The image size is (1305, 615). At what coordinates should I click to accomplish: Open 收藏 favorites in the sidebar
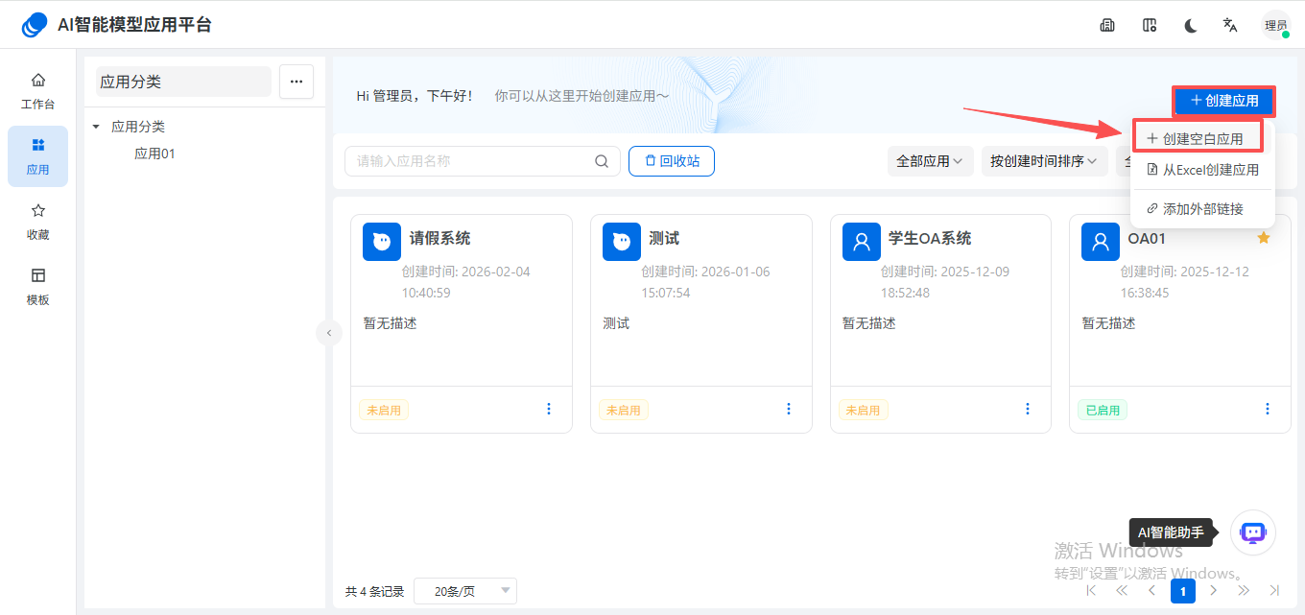38,222
